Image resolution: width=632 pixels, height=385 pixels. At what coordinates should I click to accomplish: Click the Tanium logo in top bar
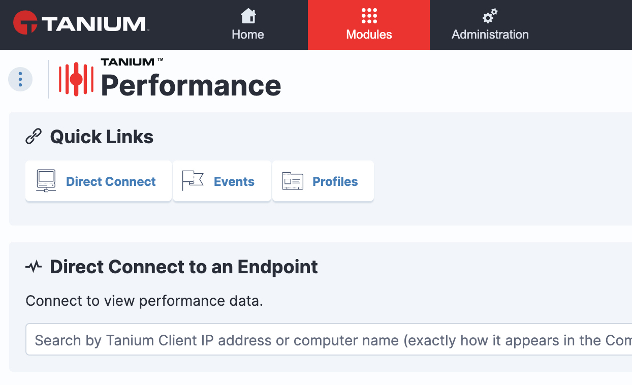[x=80, y=23]
